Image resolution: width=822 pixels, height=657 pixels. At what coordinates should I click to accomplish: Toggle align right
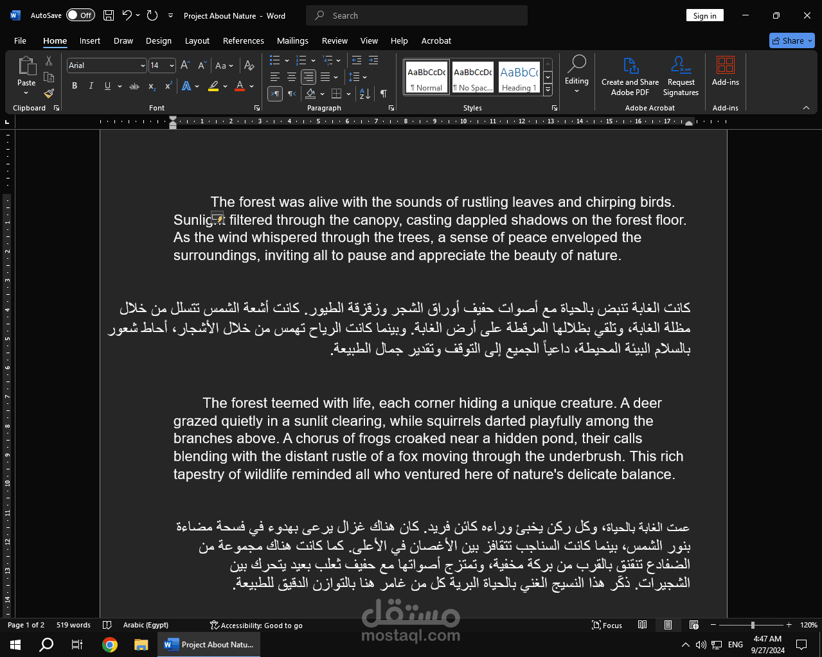point(308,77)
